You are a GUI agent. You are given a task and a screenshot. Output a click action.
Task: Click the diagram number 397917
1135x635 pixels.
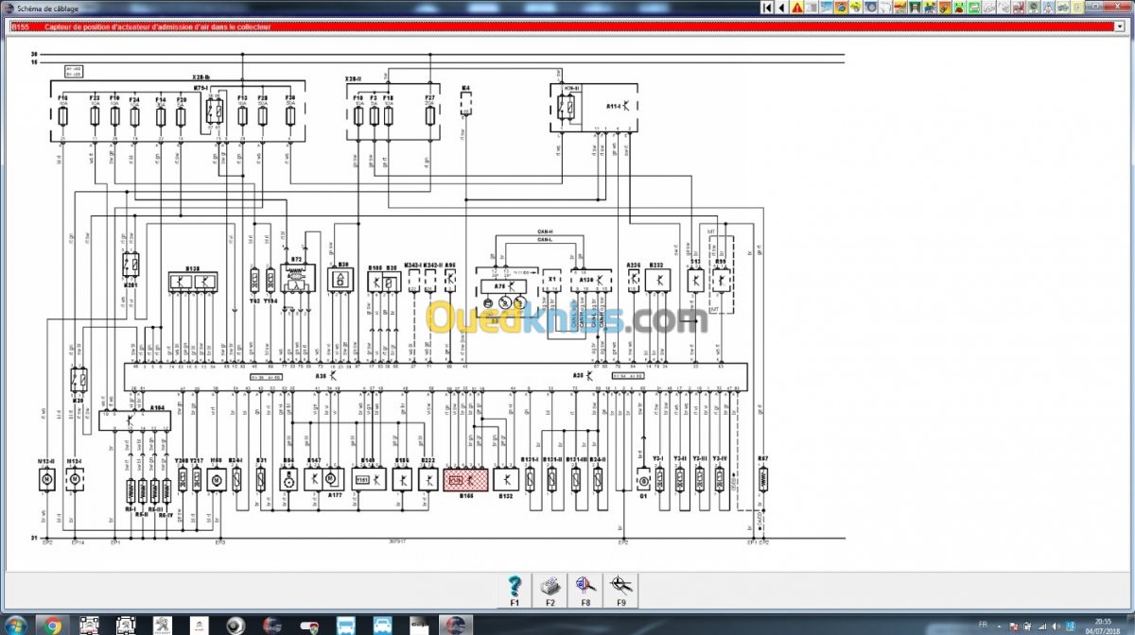tap(397, 541)
